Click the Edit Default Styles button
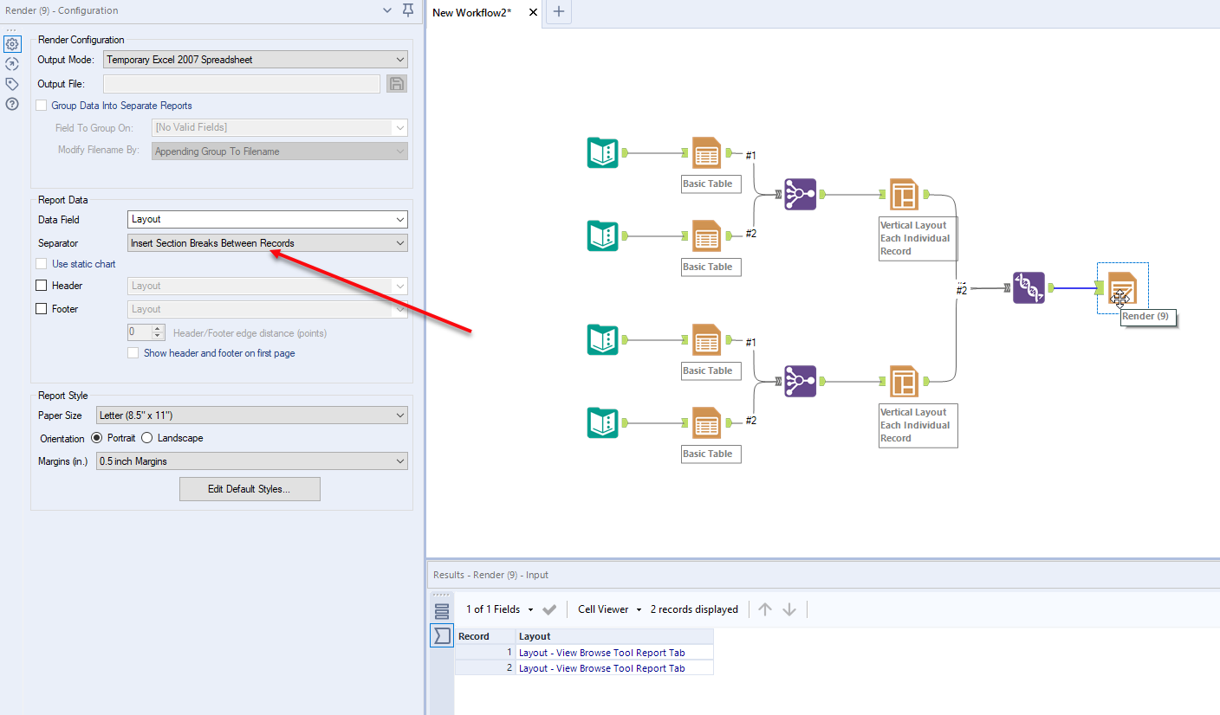 point(250,488)
